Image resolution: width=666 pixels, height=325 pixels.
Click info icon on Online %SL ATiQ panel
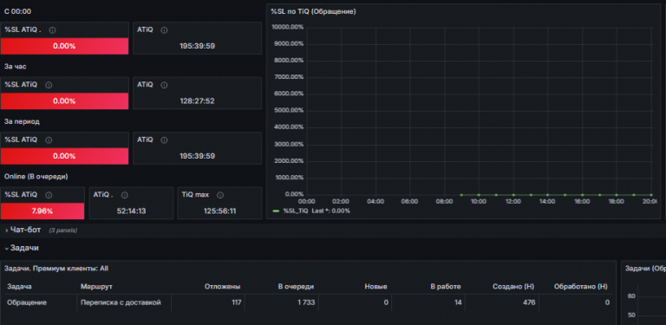(x=49, y=195)
